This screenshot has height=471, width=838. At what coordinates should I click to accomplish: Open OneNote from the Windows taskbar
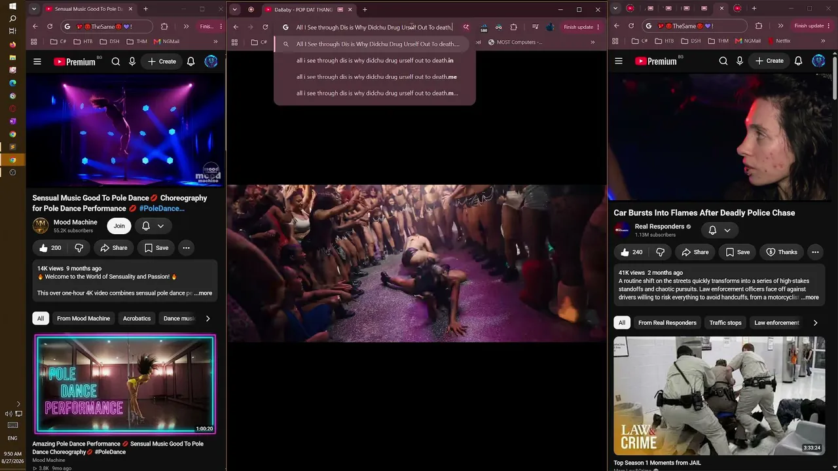[12, 121]
